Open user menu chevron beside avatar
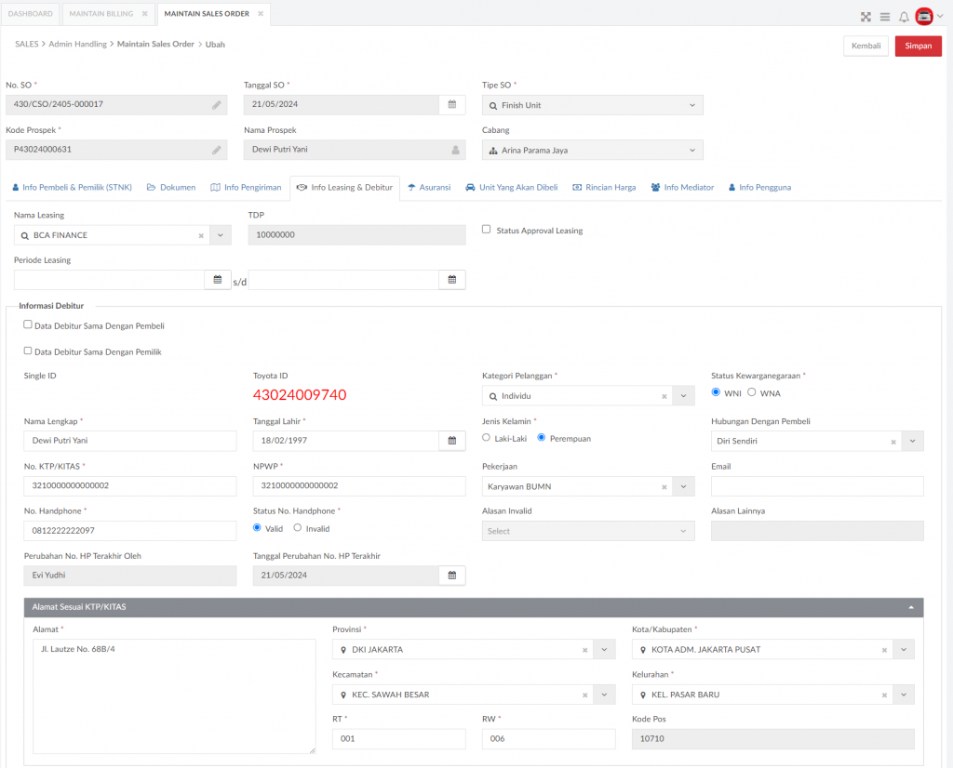The width and height of the screenshot is (953, 768). coord(940,17)
